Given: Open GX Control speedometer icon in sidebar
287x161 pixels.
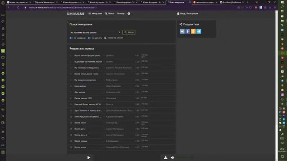Looking at the screenshot, I should [3, 21].
